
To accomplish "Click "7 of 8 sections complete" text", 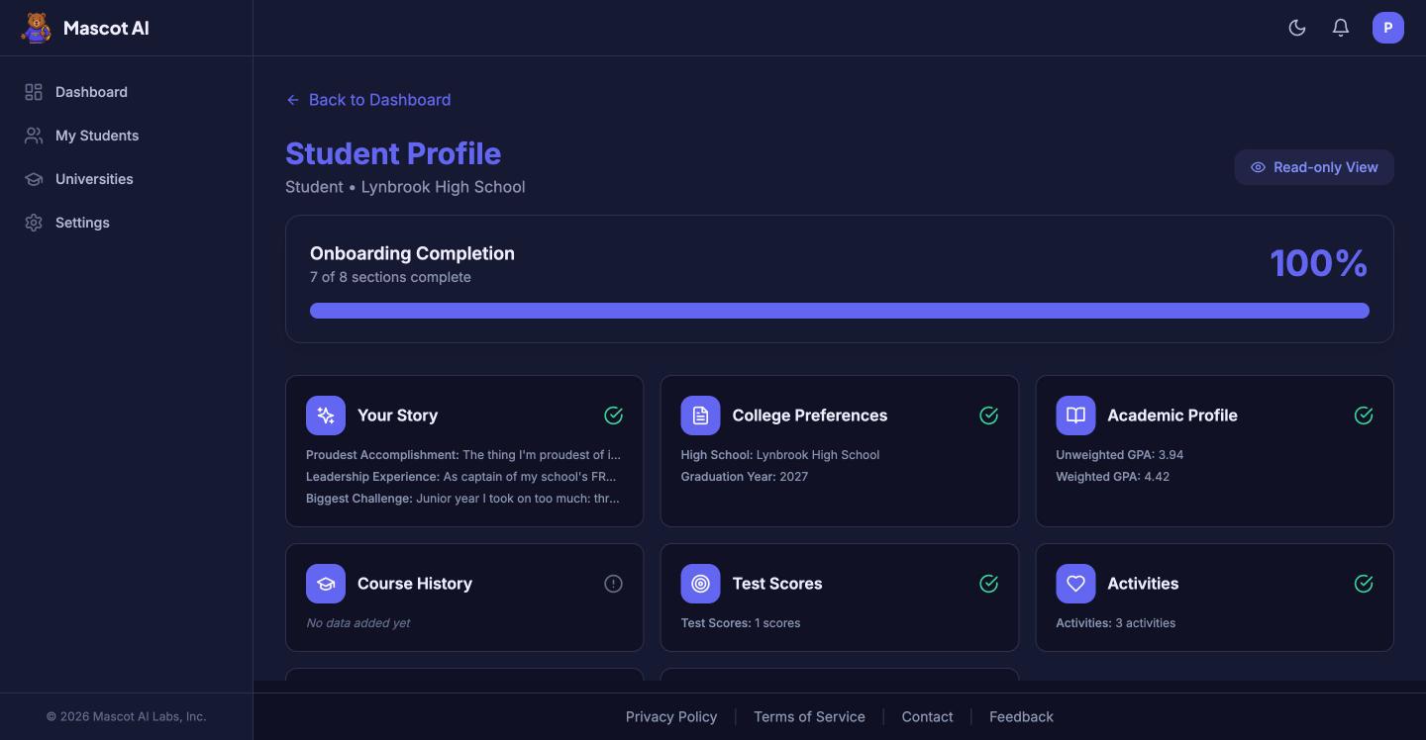I will point(390,277).
